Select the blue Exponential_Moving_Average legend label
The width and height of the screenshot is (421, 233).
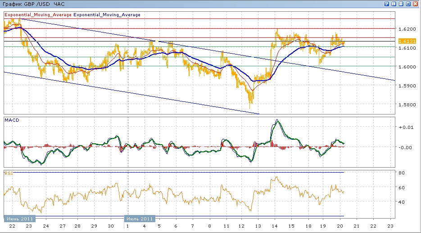107,15
